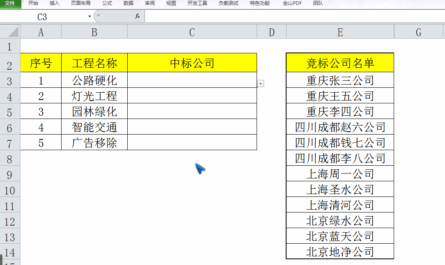Switch to the 插入 ribbon tab
Viewport: 445px width, 265px height.
[x=55, y=4]
